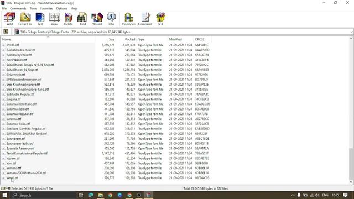Select the SakalBharati_N_Ship.ttf file
This screenshot has height=199, width=354.
(x=22, y=70)
